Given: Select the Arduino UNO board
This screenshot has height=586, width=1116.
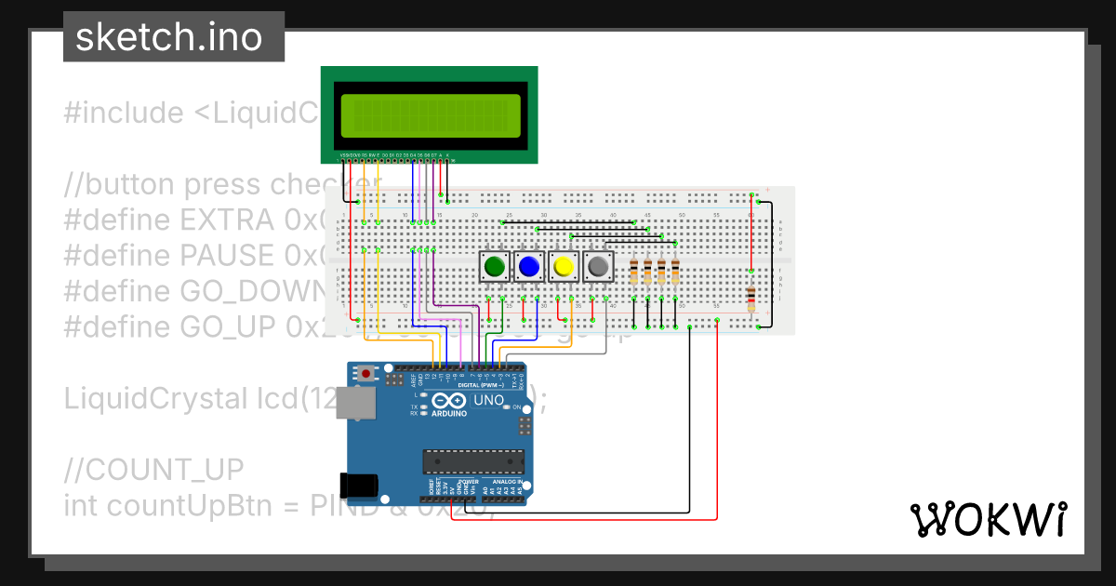Looking at the screenshot, I should [442, 433].
